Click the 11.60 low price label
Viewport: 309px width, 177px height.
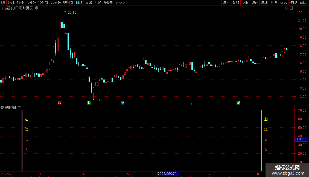[101, 100]
